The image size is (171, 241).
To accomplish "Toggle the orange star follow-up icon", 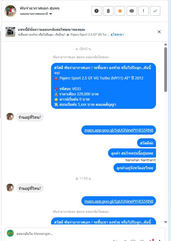I will point(120,11).
